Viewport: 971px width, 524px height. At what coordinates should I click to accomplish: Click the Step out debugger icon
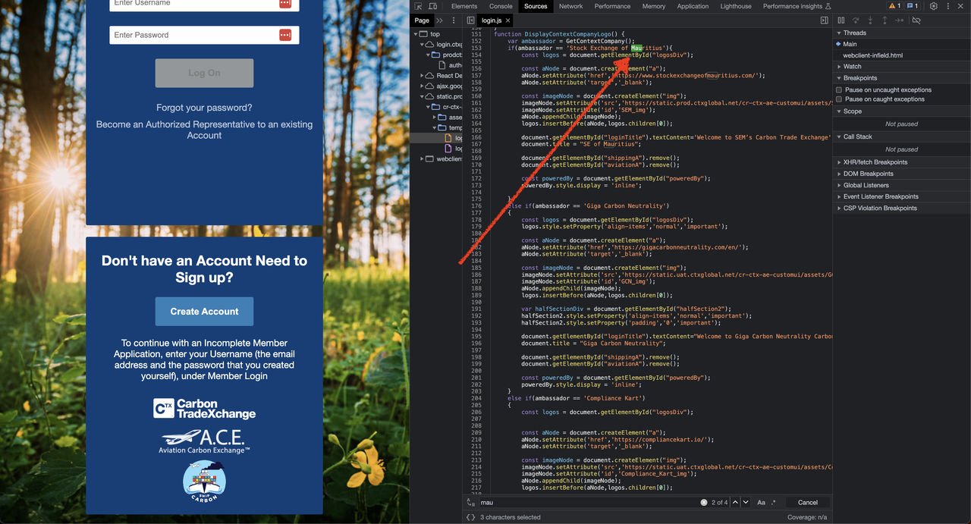(x=885, y=20)
